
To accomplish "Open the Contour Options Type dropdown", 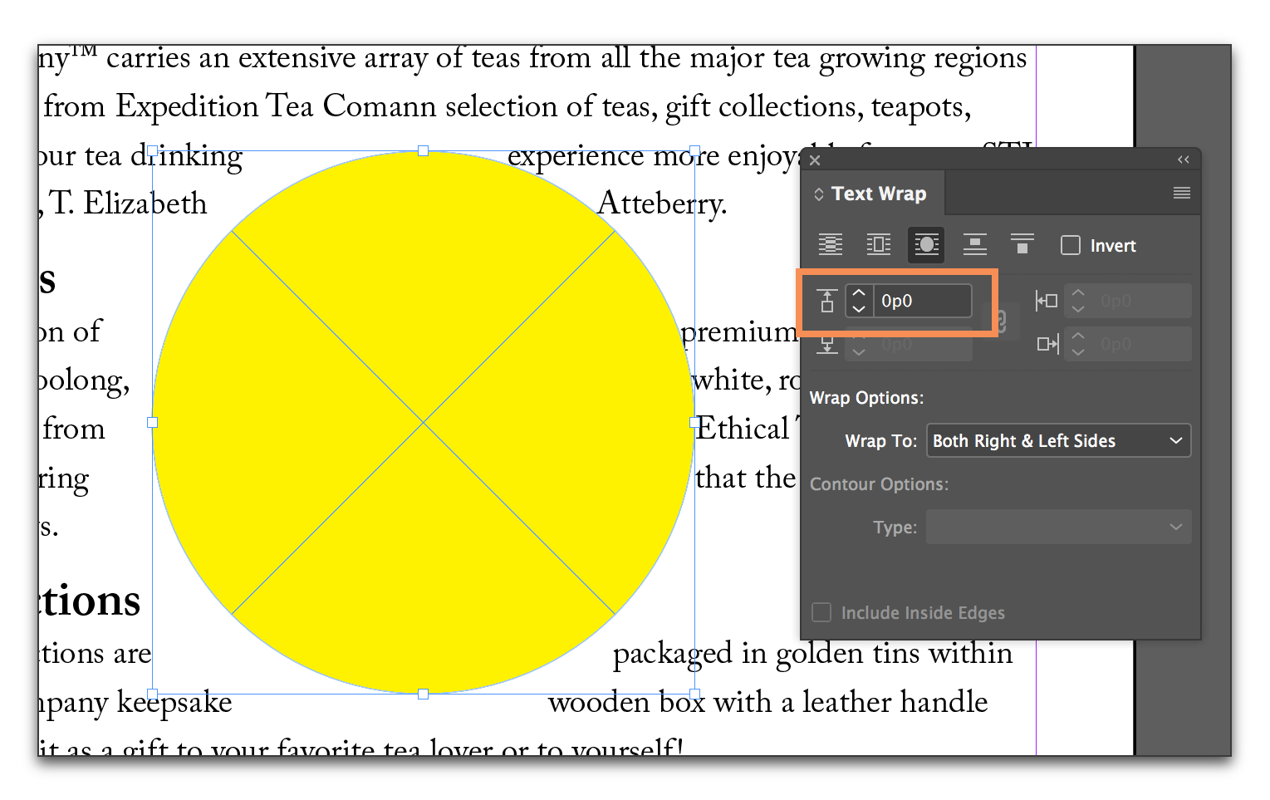I will [x=1058, y=527].
